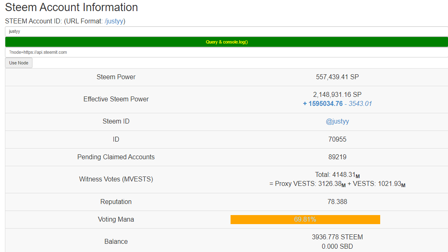This screenshot has width=448, height=252.
Task: Select the balance 3936.778 STEEM
Action: 337,237
